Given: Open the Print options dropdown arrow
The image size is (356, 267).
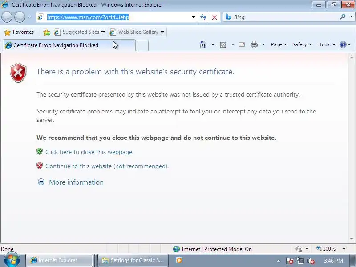Looking at the screenshot, I should click(263, 44).
